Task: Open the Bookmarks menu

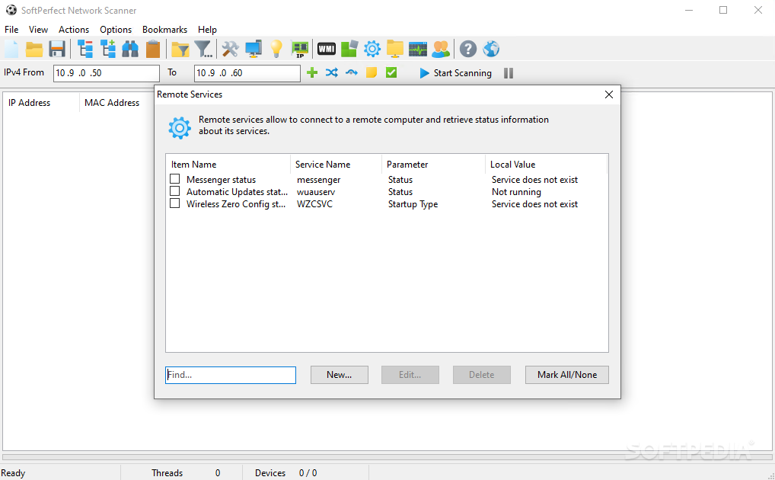Action: tap(164, 30)
